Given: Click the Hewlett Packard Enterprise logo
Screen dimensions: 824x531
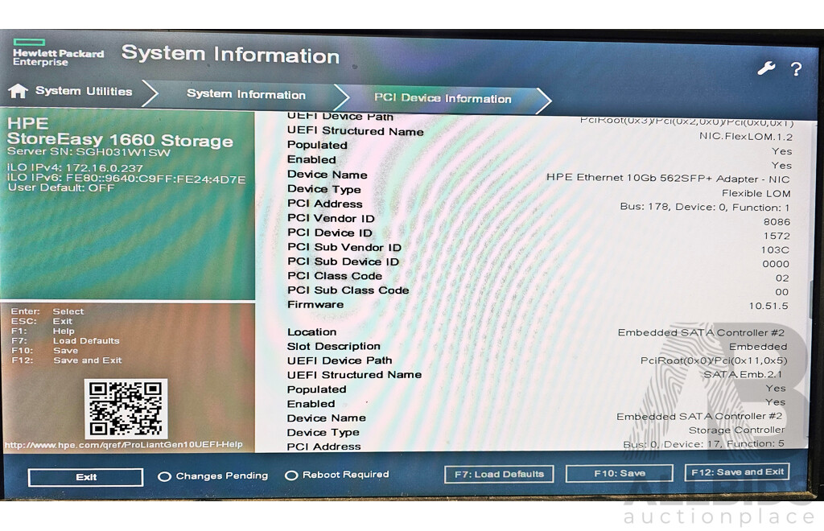Looking at the screenshot, I should coord(58,53).
